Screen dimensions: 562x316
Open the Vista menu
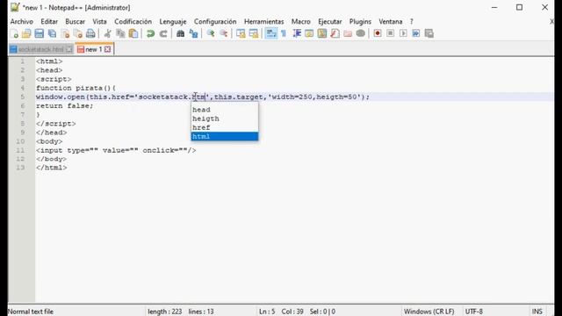[x=99, y=21]
